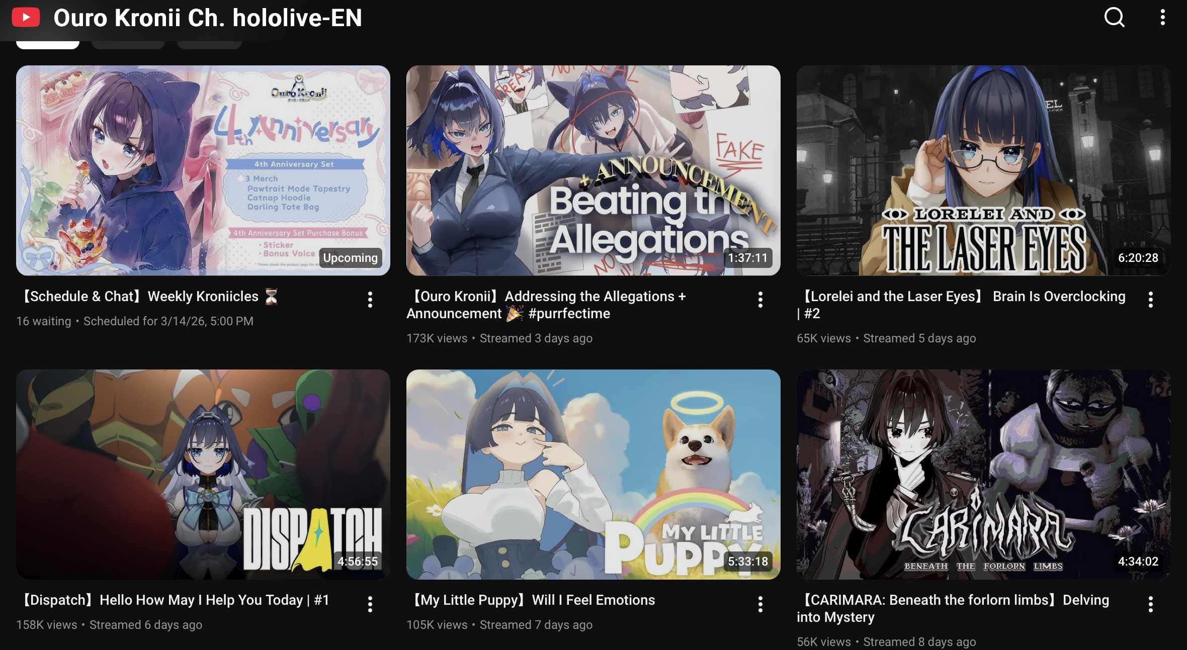Open The Laser Eyes video thumbnail
This screenshot has height=650, width=1187.
(x=984, y=170)
